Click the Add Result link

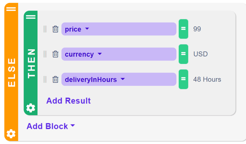(x=68, y=101)
